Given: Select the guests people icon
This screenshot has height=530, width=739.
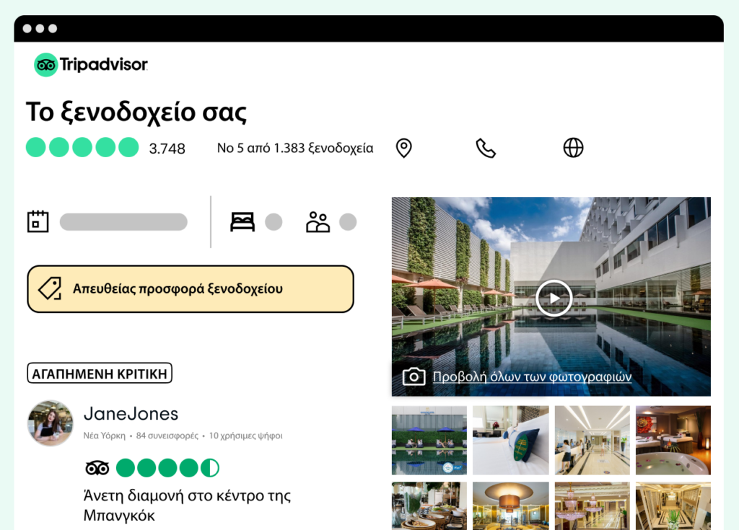Looking at the screenshot, I should [x=318, y=222].
